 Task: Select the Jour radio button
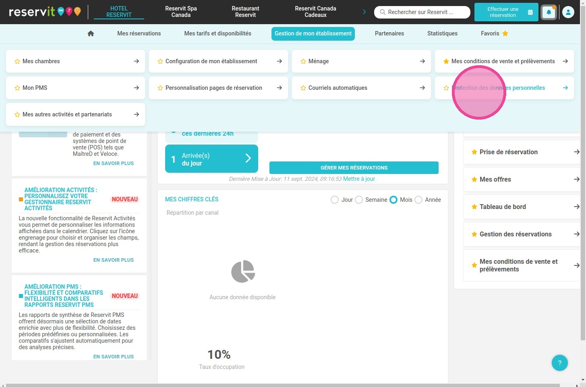point(334,200)
